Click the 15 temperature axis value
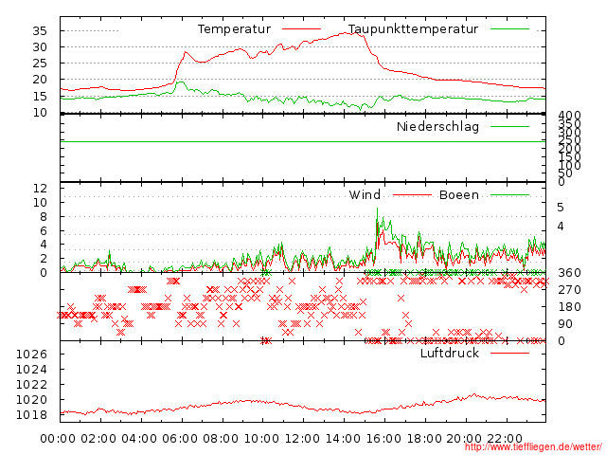This screenshot has width=606, height=455. pyautogui.click(x=40, y=97)
